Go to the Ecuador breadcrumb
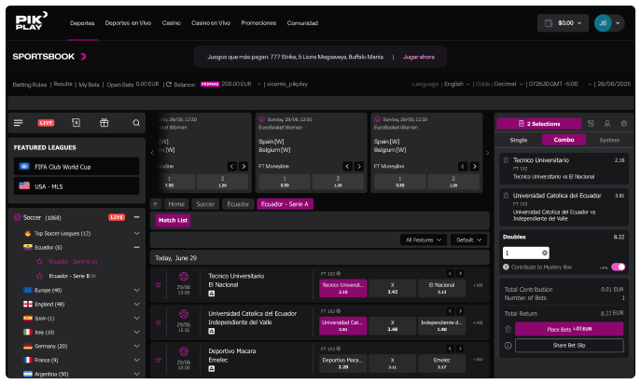The height and width of the screenshot is (384, 641). (238, 204)
